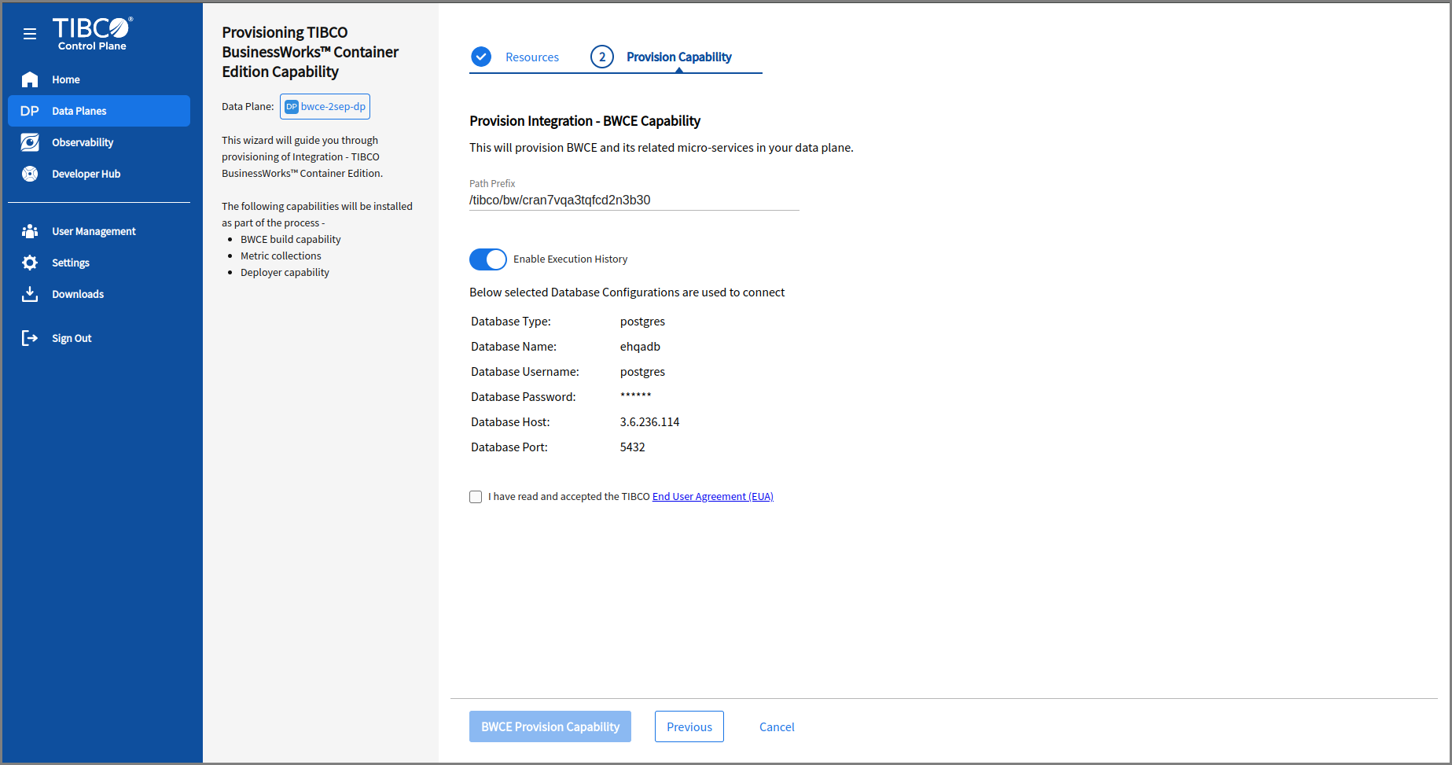Viewport: 1452px width, 765px height.
Task: Check the End User Agreement checkbox
Action: pos(476,497)
